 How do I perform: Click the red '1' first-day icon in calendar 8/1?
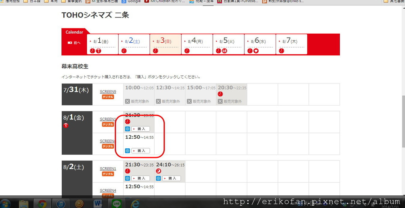(98, 51)
